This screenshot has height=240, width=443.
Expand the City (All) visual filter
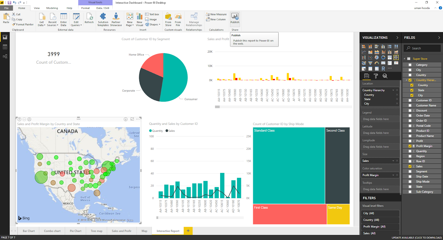(x=380, y=213)
